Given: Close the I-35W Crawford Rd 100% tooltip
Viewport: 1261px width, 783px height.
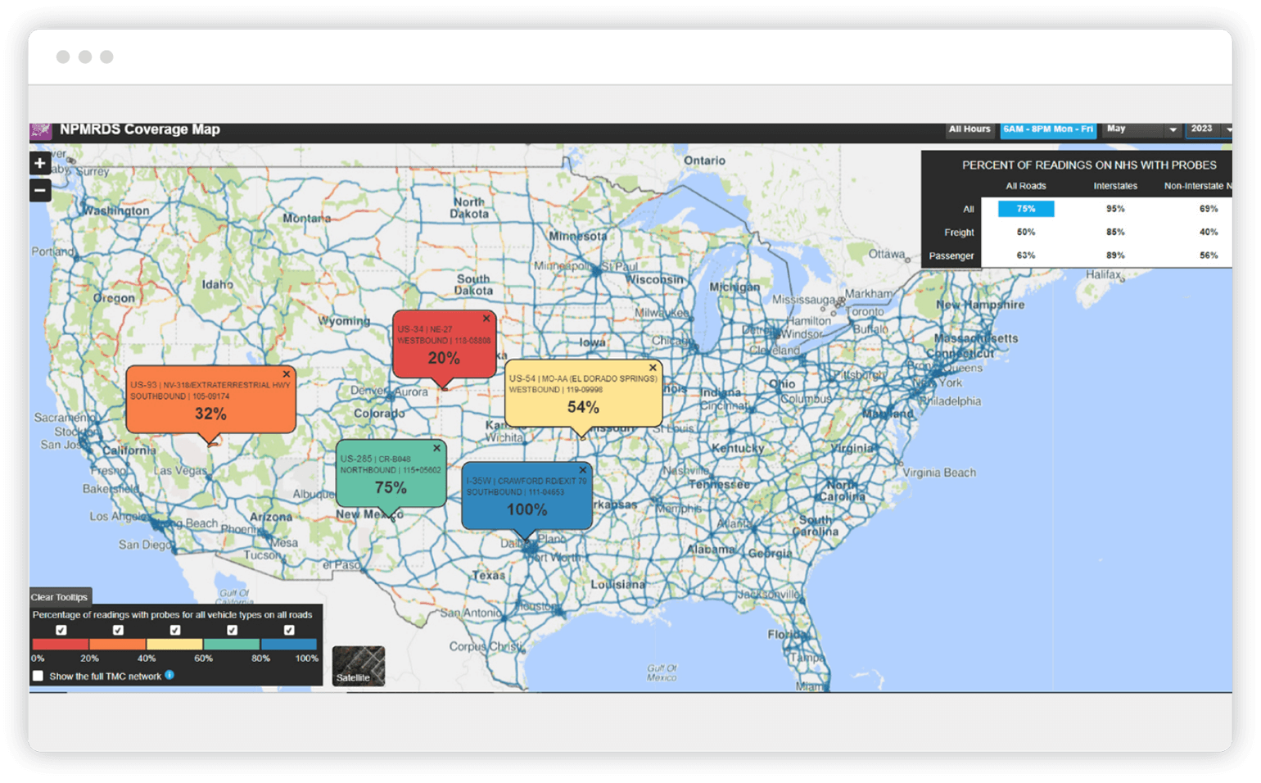Looking at the screenshot, I should 582,468.
